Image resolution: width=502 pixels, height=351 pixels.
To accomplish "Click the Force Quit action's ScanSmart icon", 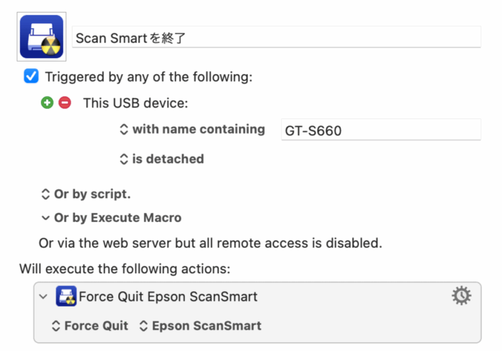I will click(67, 296).
